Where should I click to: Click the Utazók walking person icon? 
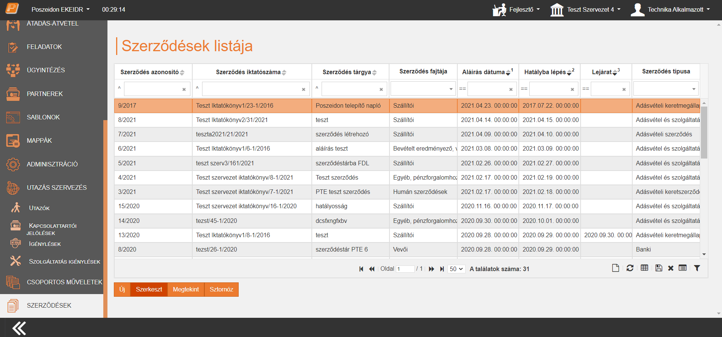15,207
